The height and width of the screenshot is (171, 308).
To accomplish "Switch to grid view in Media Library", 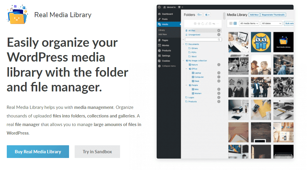I will pos(235,23).
